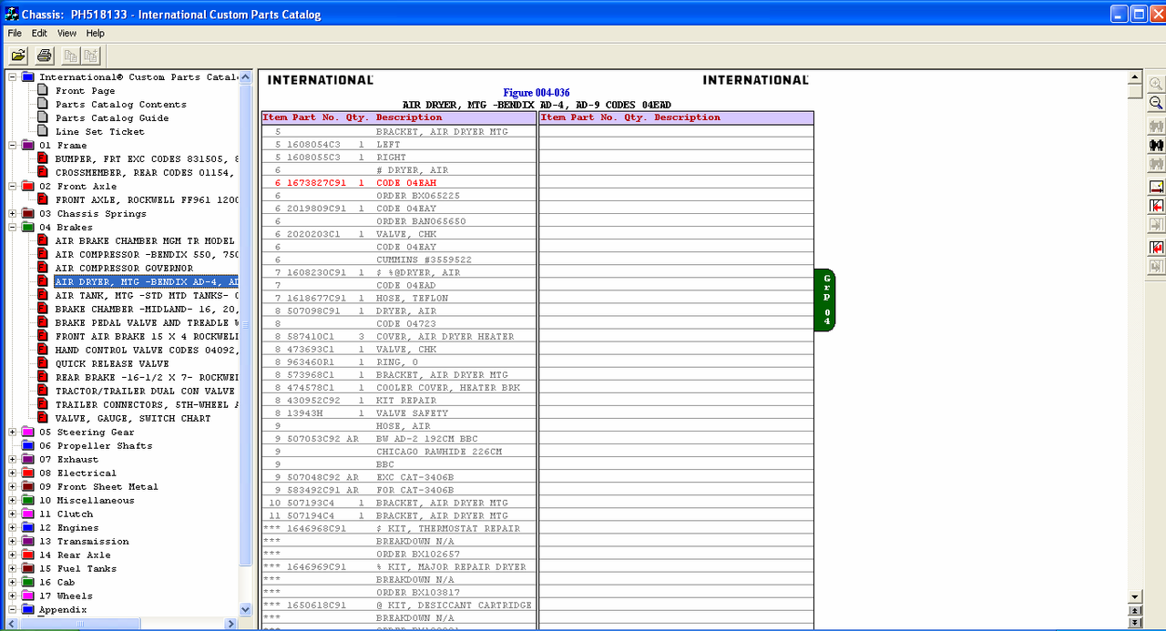This screenshot has height=631, width=1166.
Task: Expand the 17 Wheels group
Action: (x=13, y=596)
